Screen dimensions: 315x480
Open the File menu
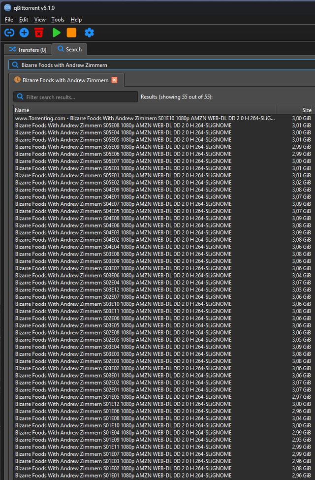point(9,20)
